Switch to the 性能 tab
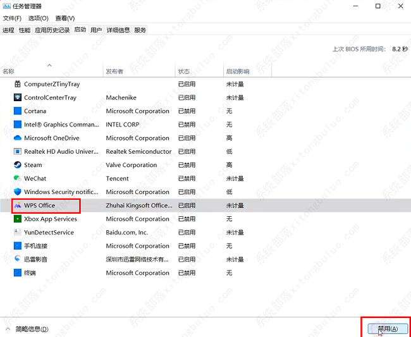 click(25, 30)
